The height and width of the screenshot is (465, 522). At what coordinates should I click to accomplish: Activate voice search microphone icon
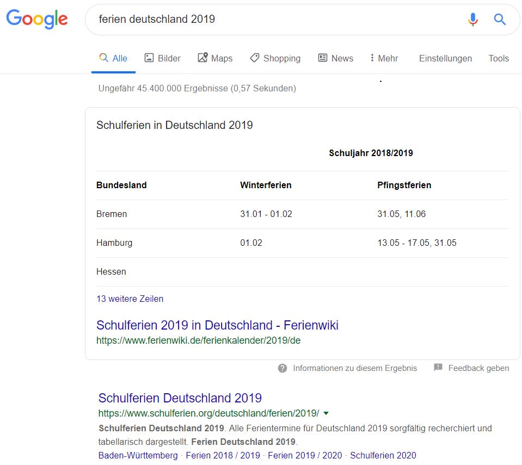472,20
